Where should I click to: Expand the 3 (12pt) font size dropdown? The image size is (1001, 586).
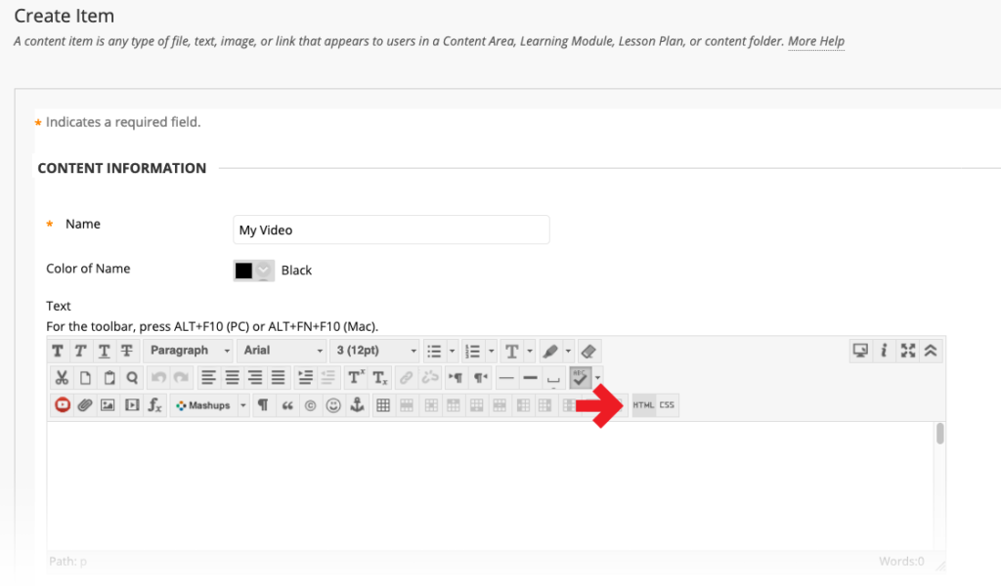[376, 351]
